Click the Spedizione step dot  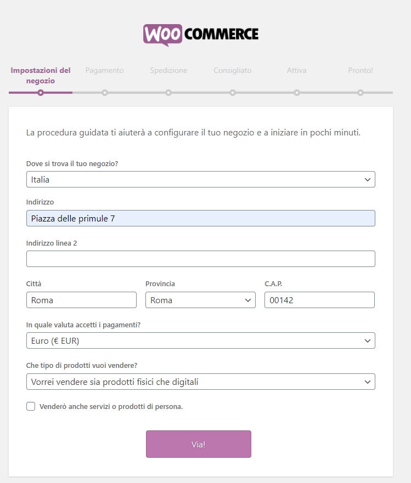[168, 93]
